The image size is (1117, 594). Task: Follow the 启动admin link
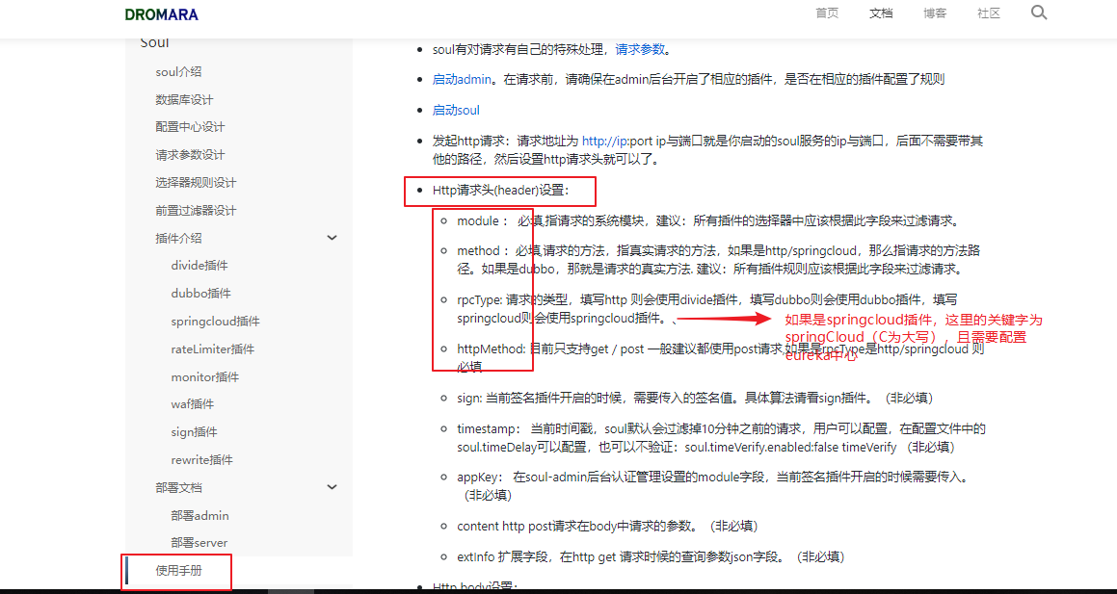[x=462, y=80]
